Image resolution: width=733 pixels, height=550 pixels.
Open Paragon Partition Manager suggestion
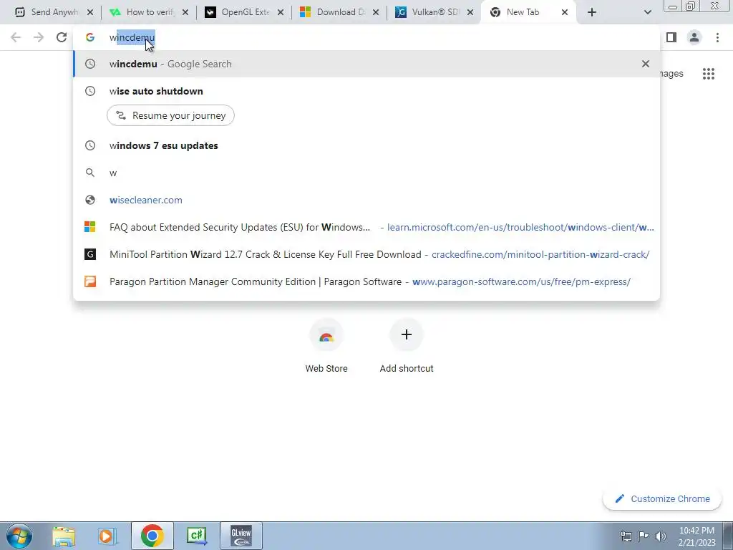pyautogui.click(x=366, y=281)
